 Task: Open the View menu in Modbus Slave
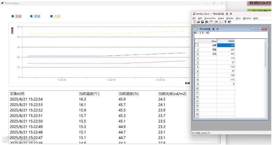coord(238,18)
